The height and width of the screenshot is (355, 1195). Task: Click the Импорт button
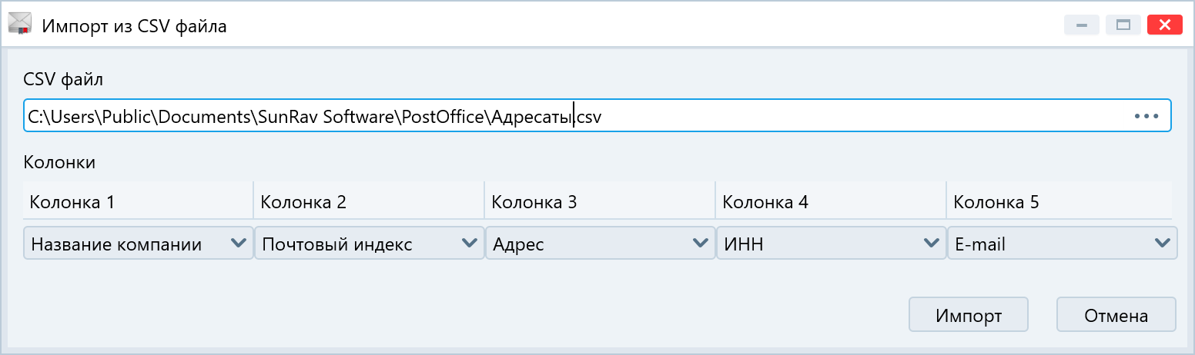[969, 315]
